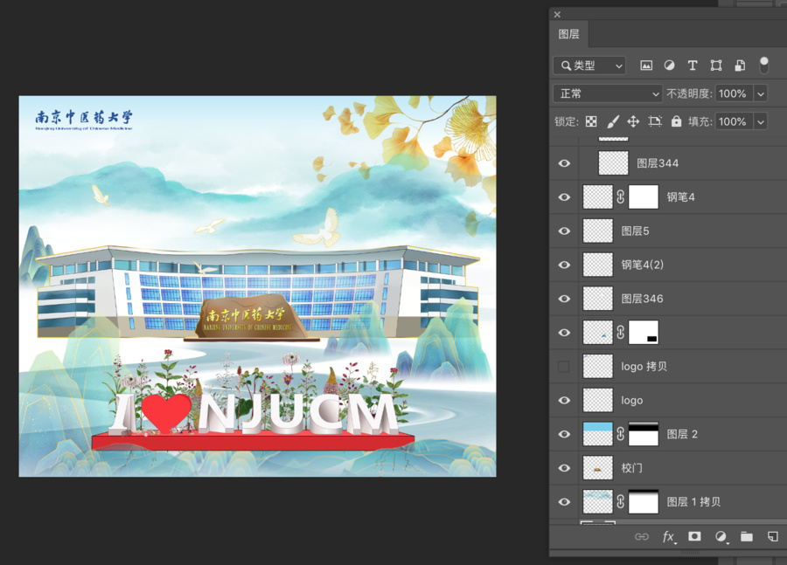Select the logo 拷贝 layer thumbnail

(x=598, y=367)
